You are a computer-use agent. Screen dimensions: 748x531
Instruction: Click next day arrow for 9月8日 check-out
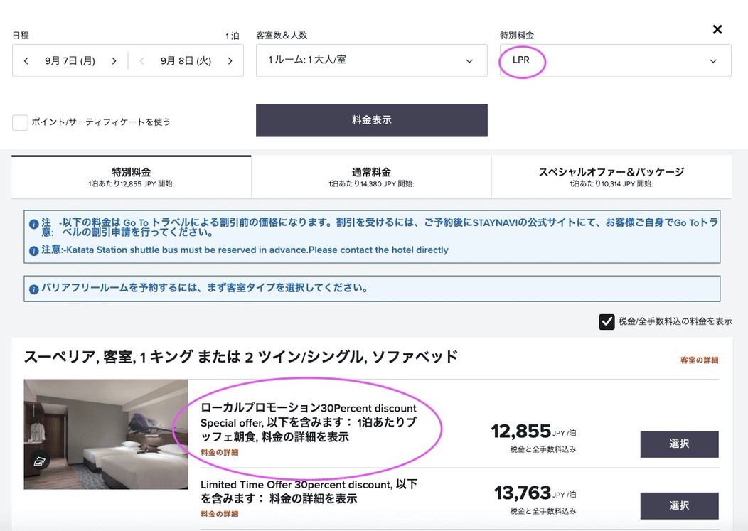[230, 61]
